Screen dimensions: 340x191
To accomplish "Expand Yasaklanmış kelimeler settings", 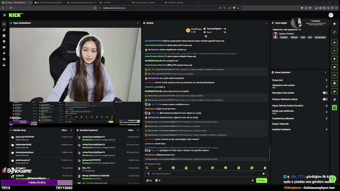I will (326, 119).
